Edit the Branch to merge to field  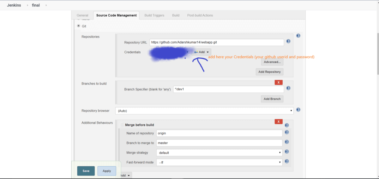[219, 143]
